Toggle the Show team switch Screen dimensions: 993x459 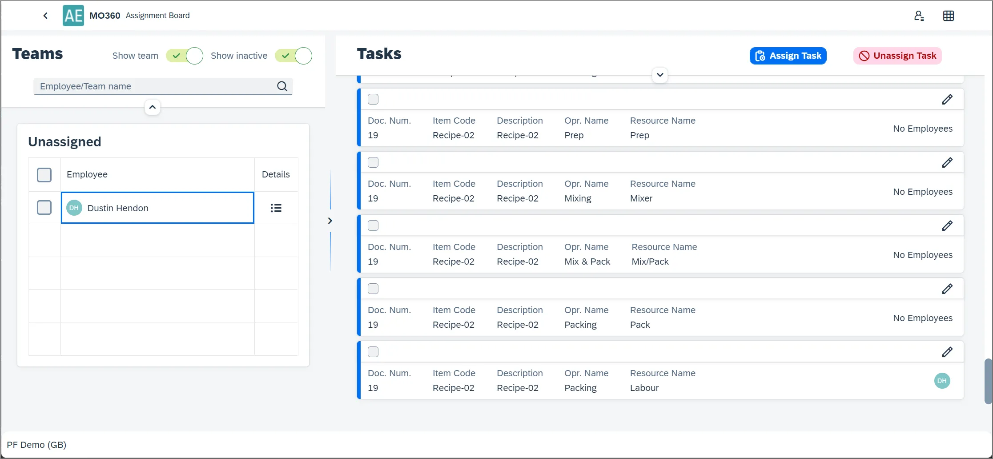coord(185,56)
